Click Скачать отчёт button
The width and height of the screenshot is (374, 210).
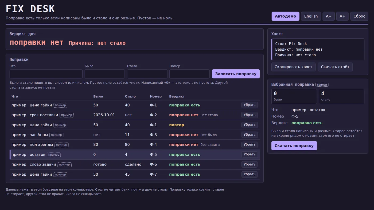click(335, 67)
